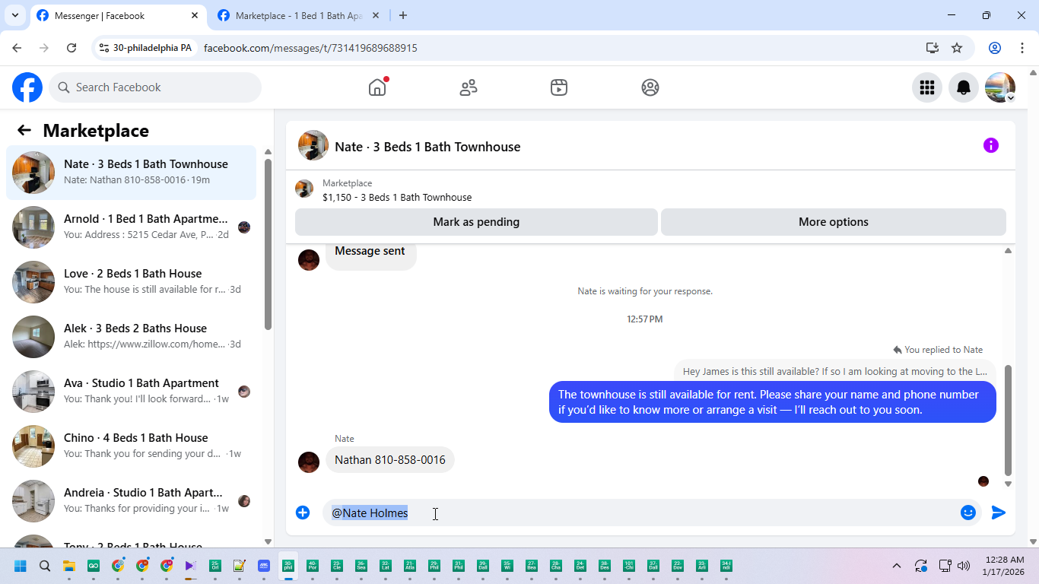The image size is (1039, 584).
Task: Open the account profile picture menu
Action: click(x=1000, y=87)
